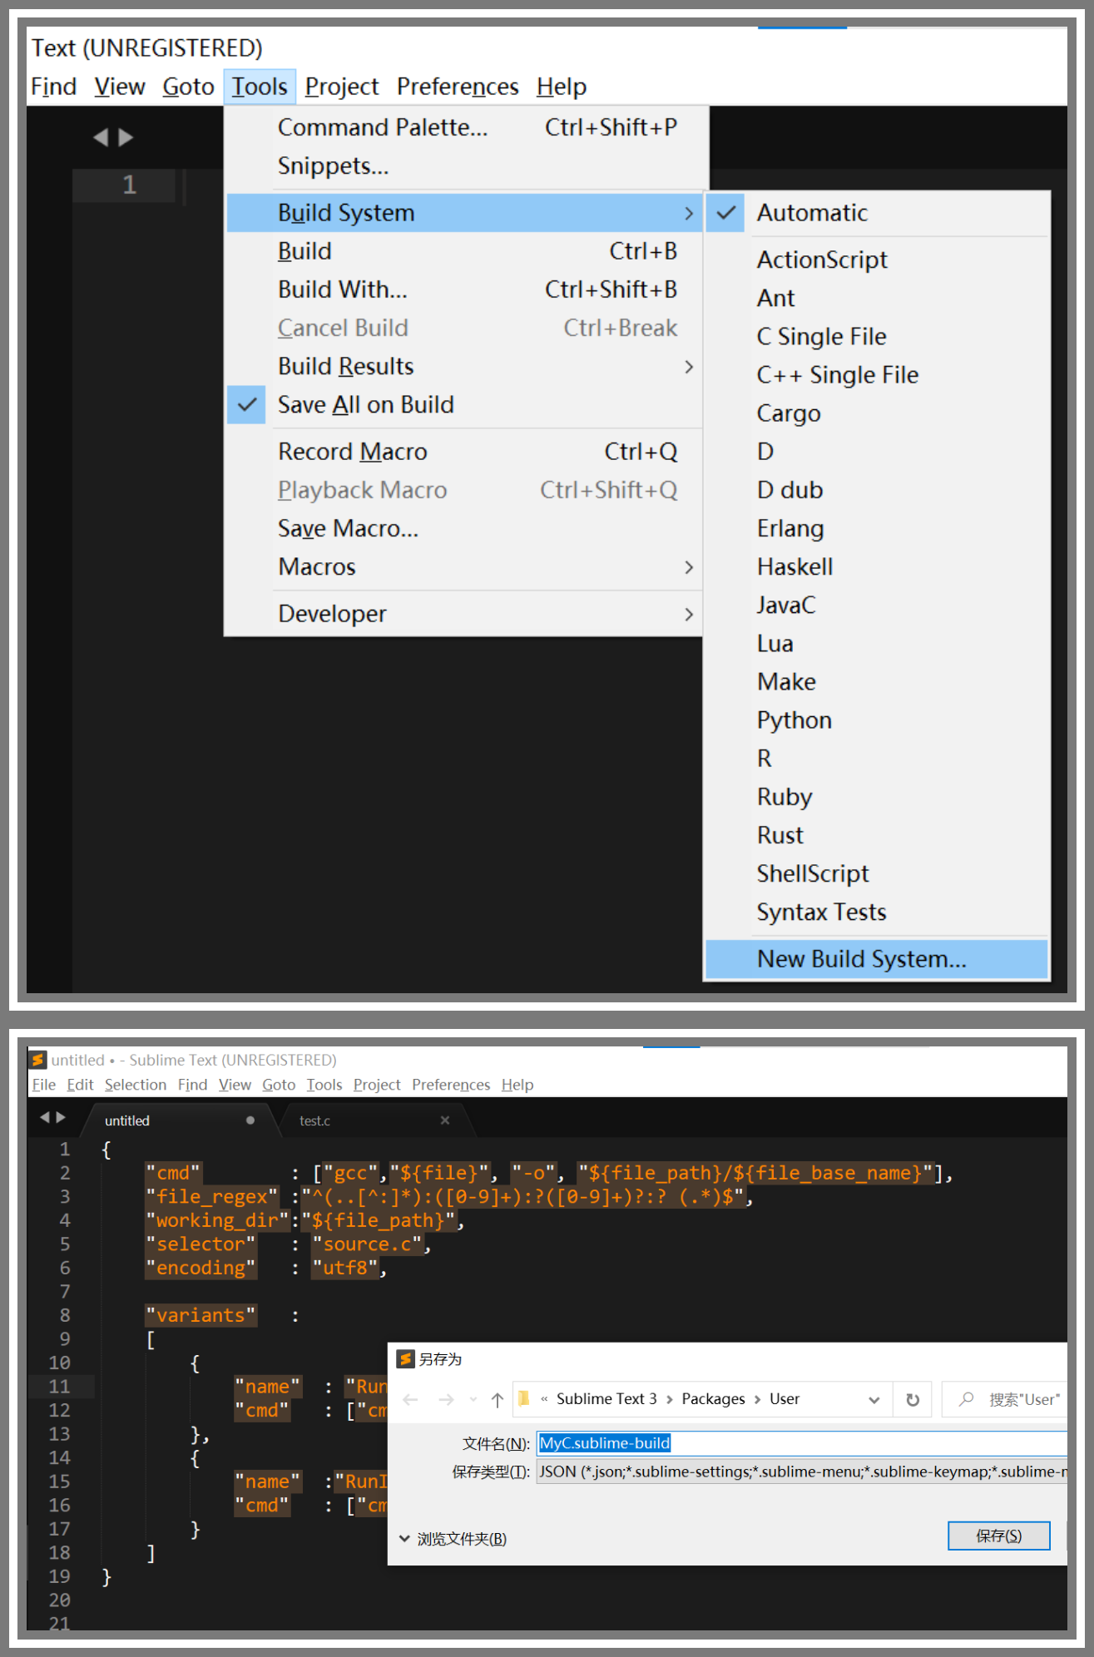Close the test.c tab
Viewport: 1094px width, 1657px height.
445,1120
